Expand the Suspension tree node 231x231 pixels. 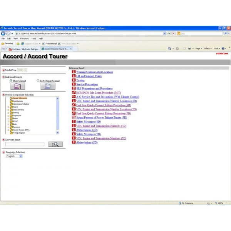coord(8,115)
